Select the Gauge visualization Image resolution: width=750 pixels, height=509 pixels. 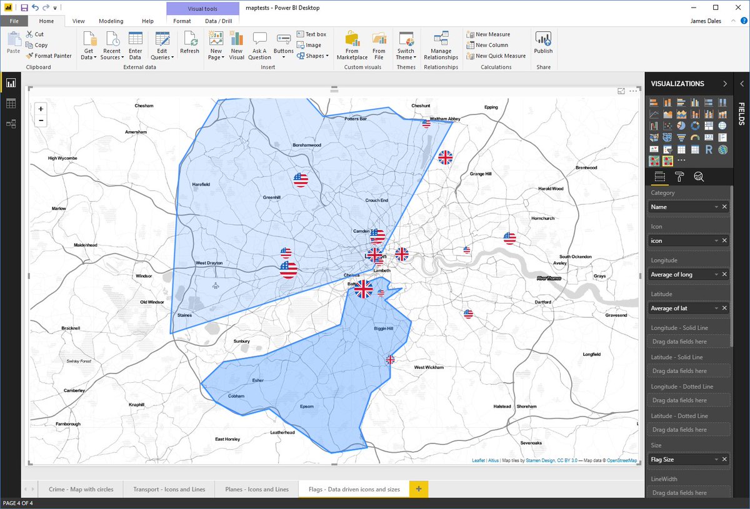[695, 137]
